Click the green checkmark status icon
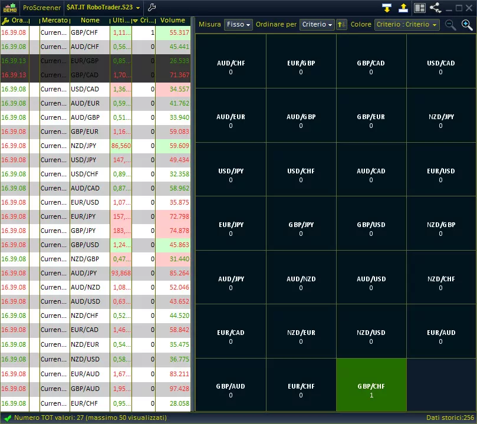477x424 pixels. [6, 418]
